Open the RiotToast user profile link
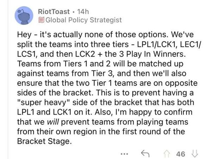This screenshot has height=159, width=214. click(x=54, y=12)
